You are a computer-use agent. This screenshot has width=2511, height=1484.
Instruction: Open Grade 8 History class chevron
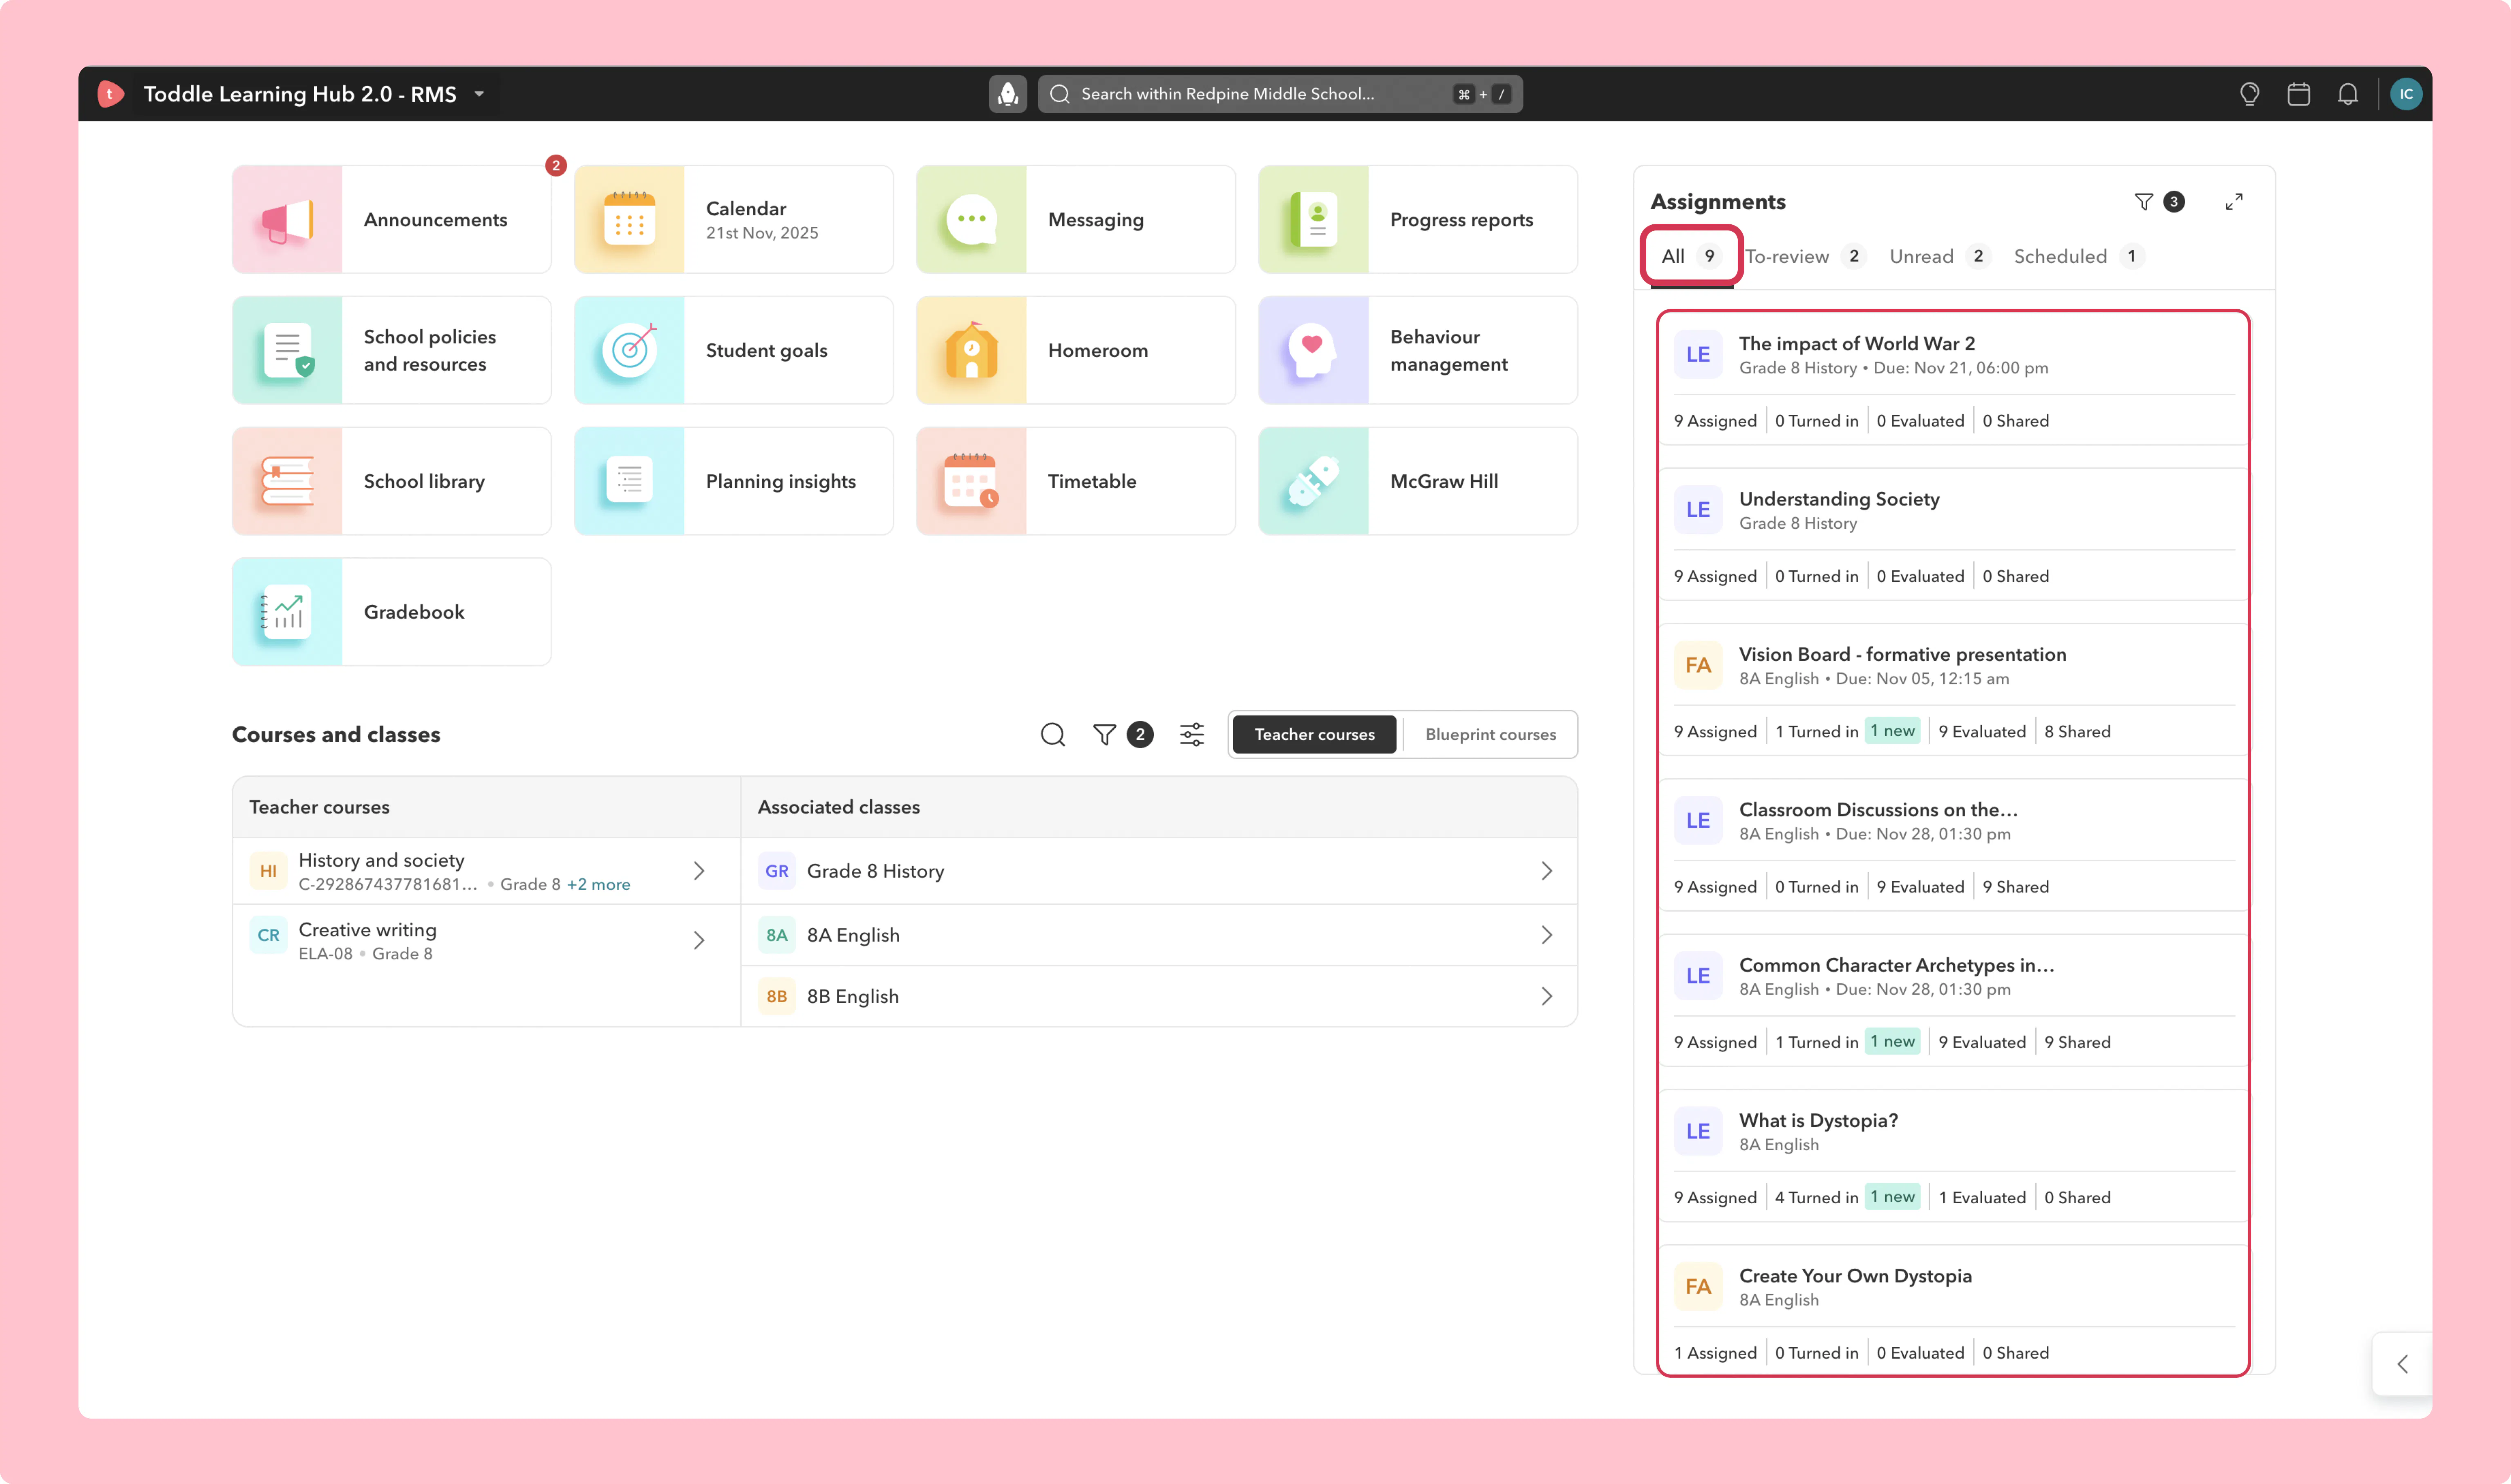pyautogui.click(x=1546, y=871)
